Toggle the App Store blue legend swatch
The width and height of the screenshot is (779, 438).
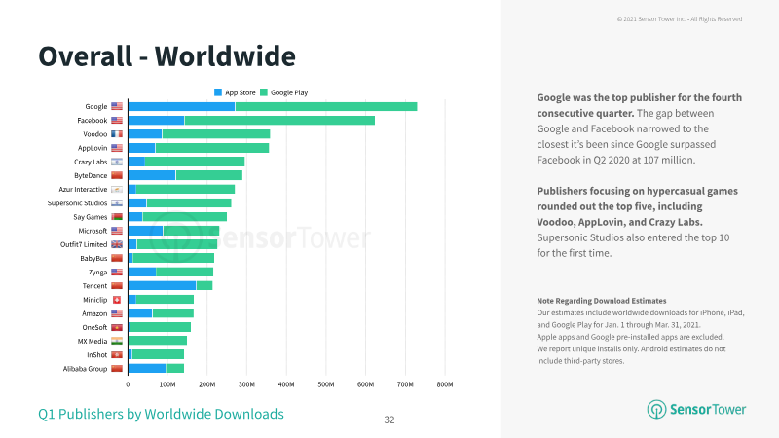click(217, 92)
